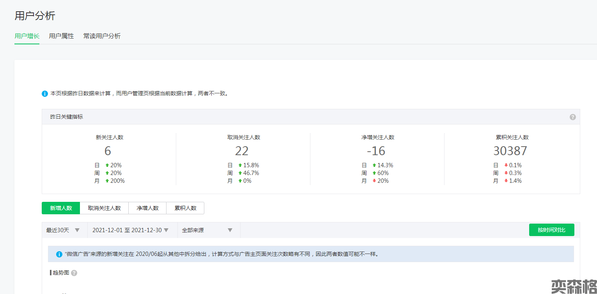Click info icon in 微信广告 notice bar
This screenshot has width=597, height=294.
pyautogui.click(x=59, y=254)
